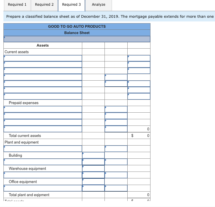This screenshot has height=207, width=215.
Task: Click the Balance Sheet title
Action: 77,33
